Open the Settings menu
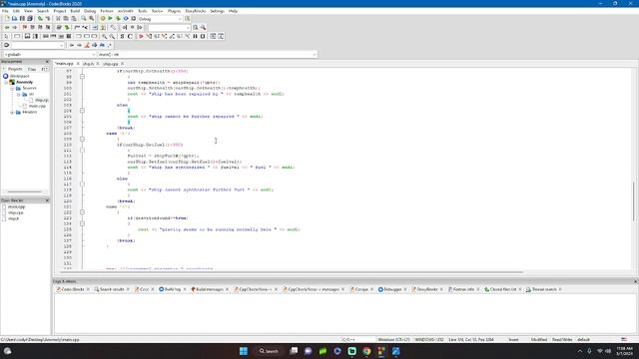Image resolution: width=639 pixels, height=359 pixels. point(218,11)
